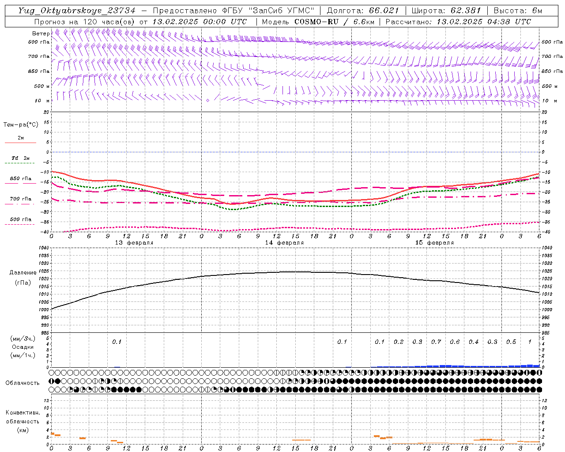Screen dimensions: 565x452
Task: Click the 14 февраля date label
Action: click(284, 243)
